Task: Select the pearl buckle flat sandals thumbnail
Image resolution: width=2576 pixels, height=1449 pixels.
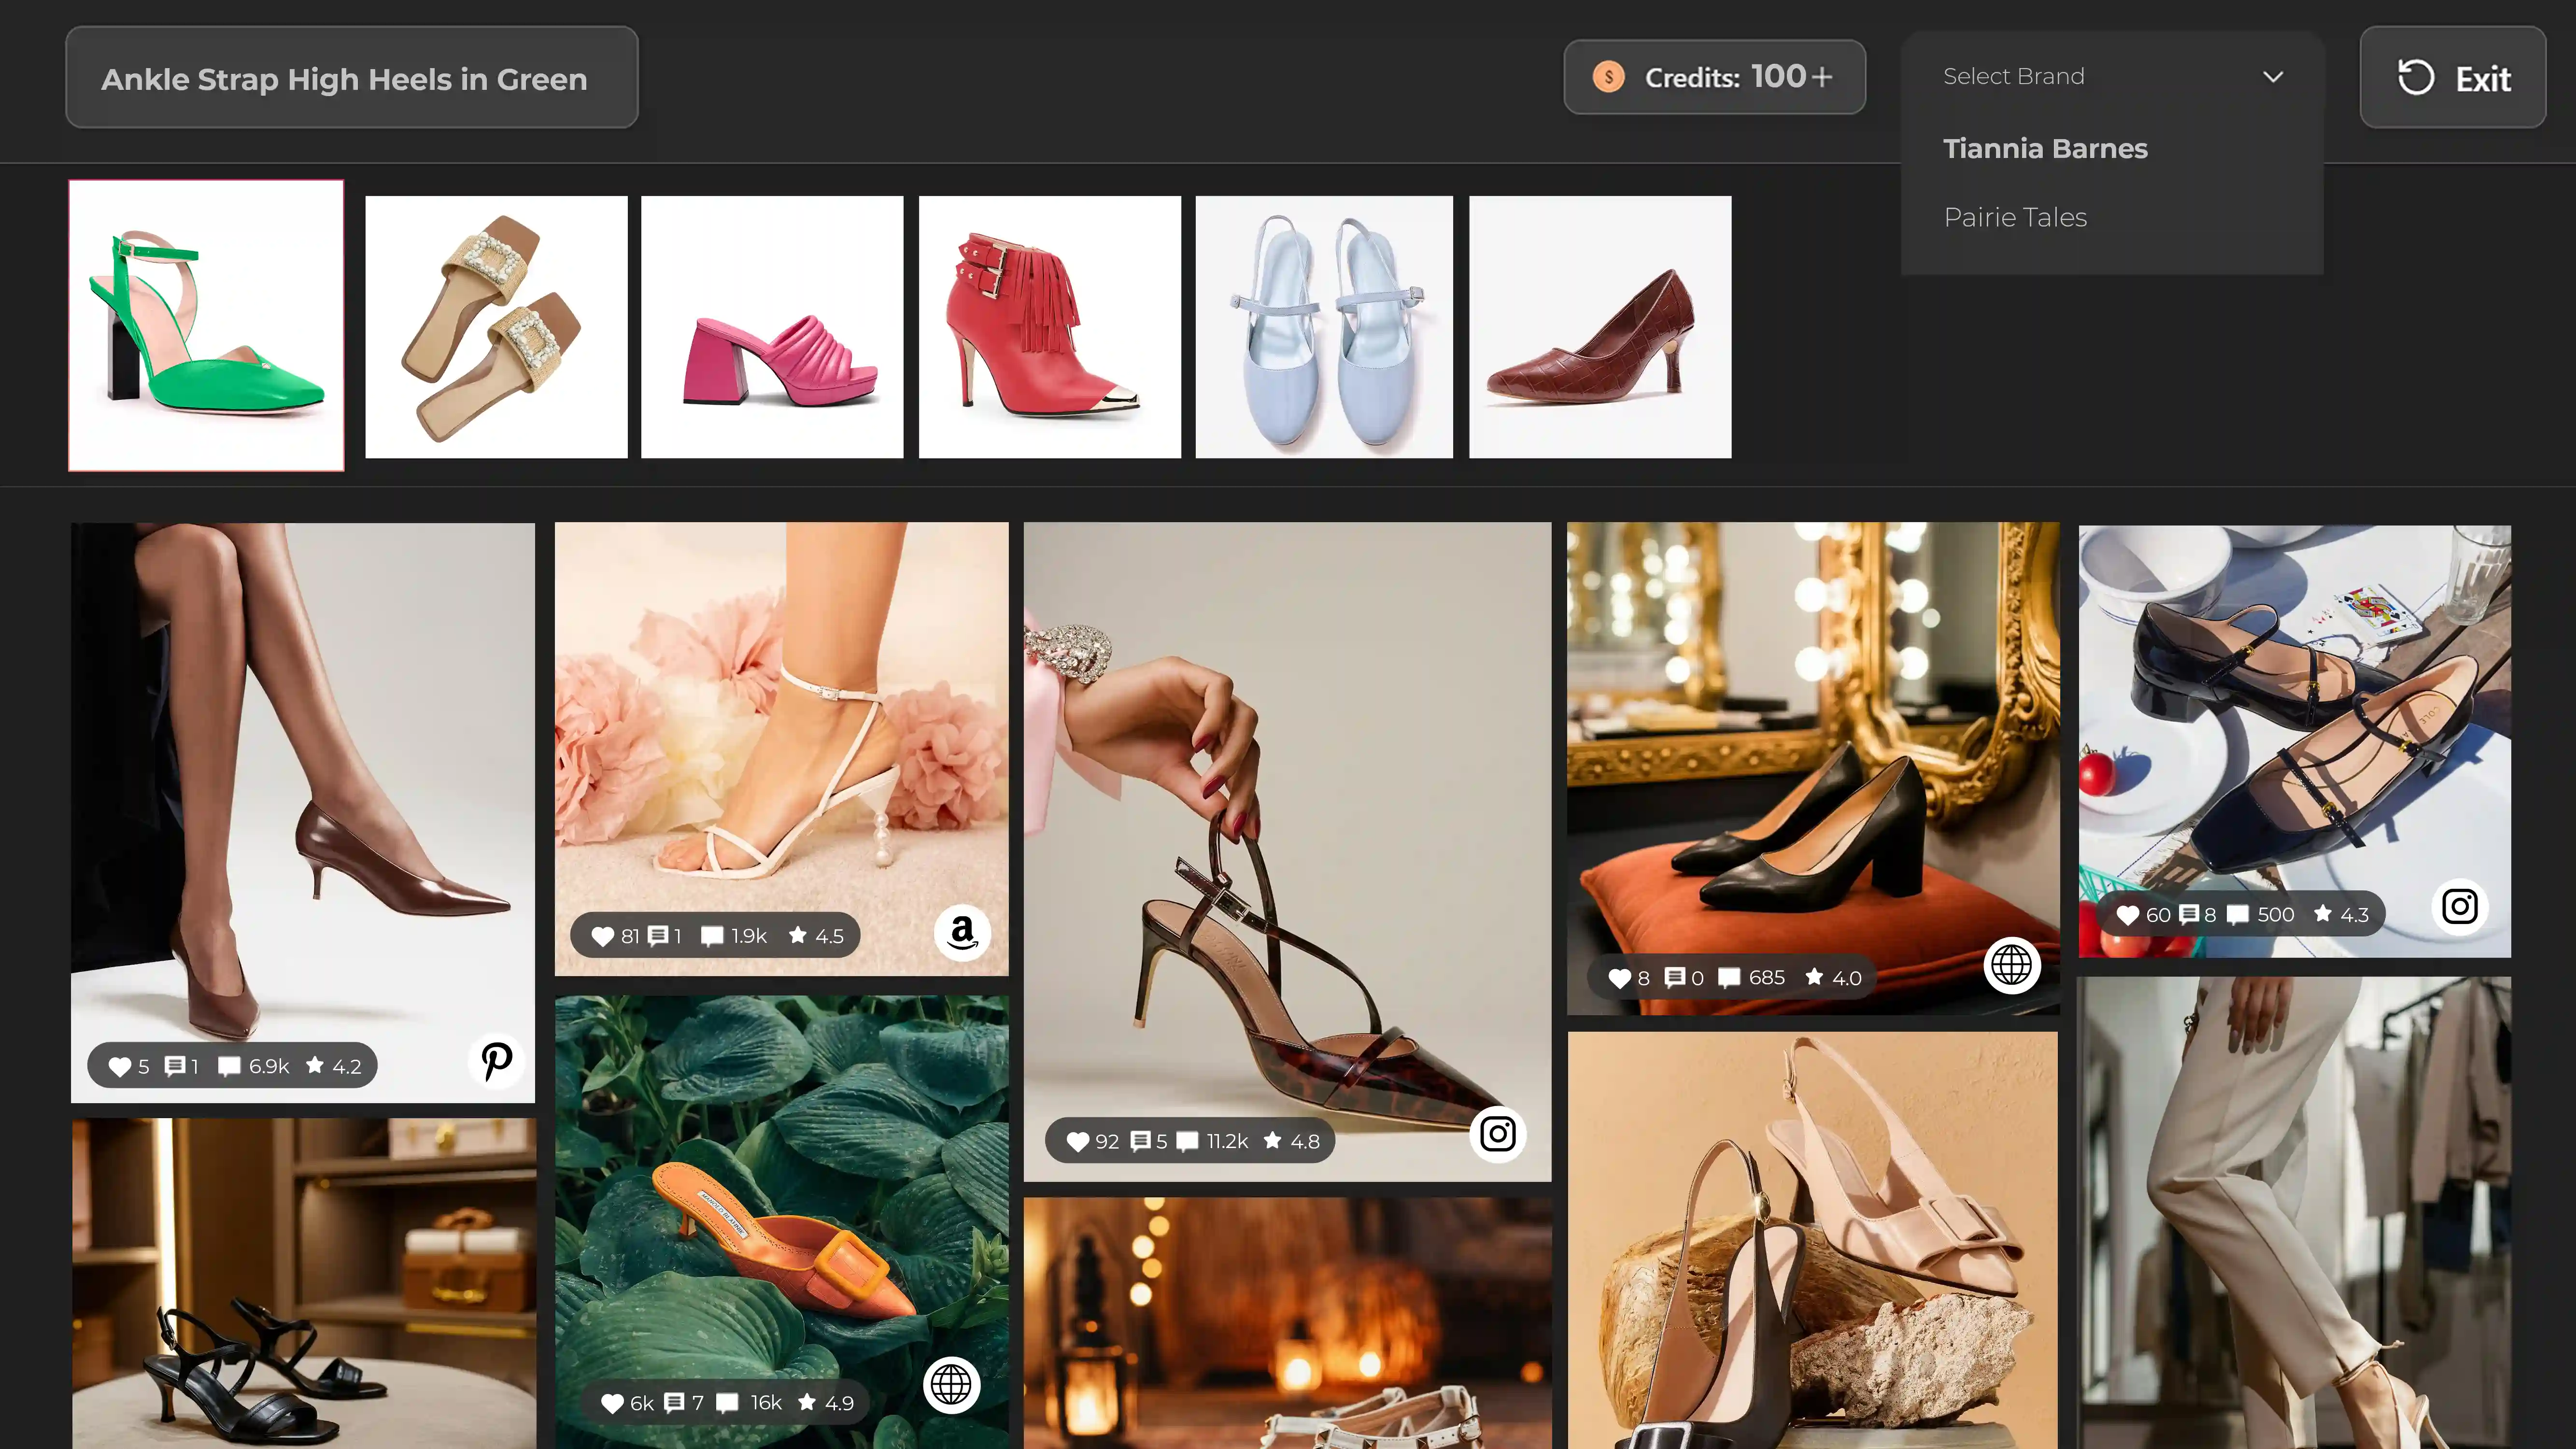Action: (496, 327)
